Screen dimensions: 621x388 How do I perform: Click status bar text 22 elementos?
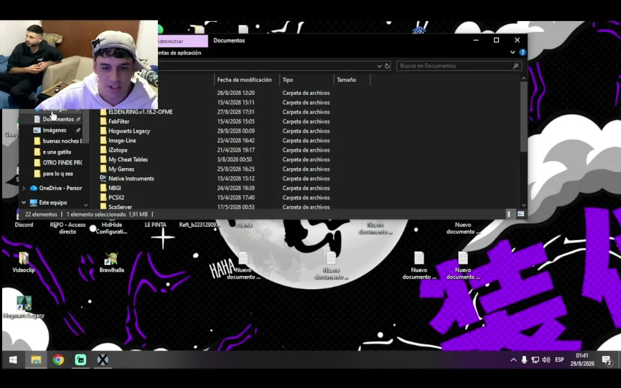coord(41,214)
